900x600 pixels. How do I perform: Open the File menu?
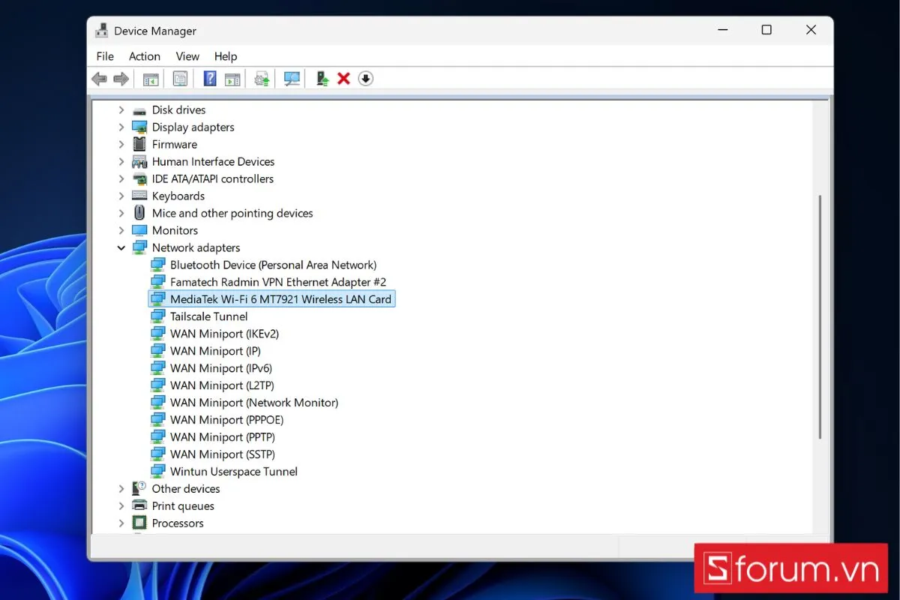click(105, 56)
